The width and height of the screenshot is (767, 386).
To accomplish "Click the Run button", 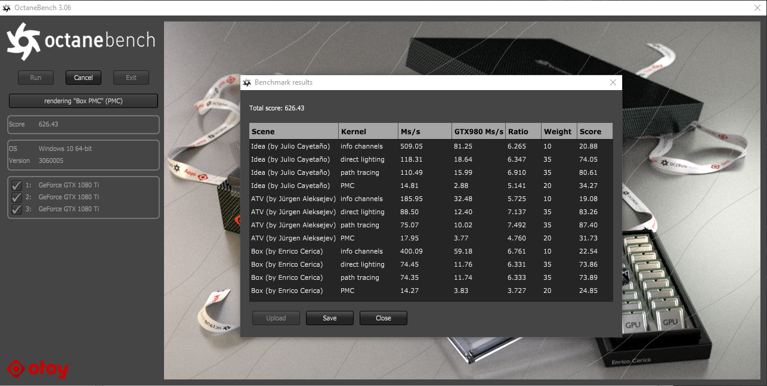I will pyautogui.click(x=36, y=78).
